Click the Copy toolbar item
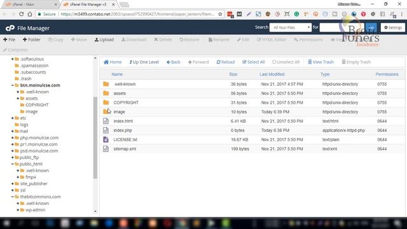This screenshot has height=229, width=407. pyautogui.click(x=55, y=39)
